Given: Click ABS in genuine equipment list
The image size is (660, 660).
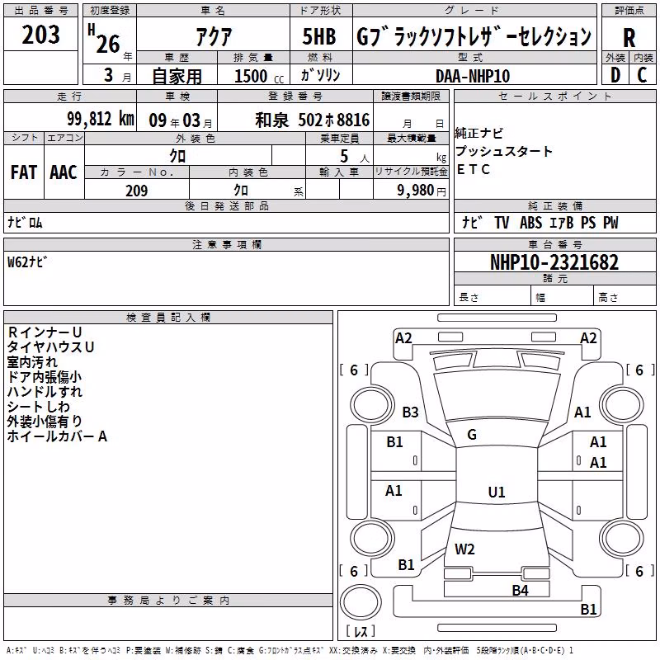Looking at the screenshot, I should click(x=530, y=223).
